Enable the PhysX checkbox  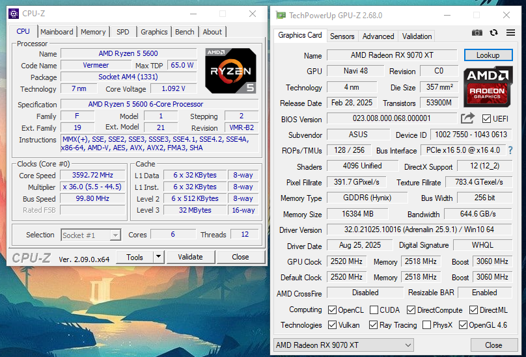426,325
